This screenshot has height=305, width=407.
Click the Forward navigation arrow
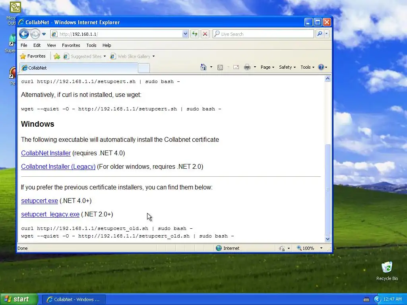pos(35,34)
